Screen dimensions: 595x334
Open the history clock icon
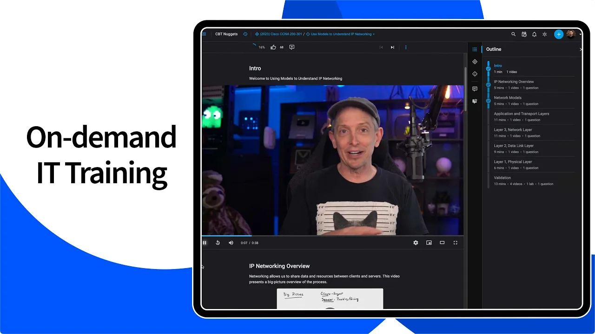tap(245, 34)
